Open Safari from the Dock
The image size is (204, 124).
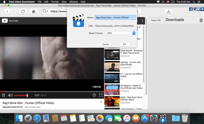(x=37, y=118)
